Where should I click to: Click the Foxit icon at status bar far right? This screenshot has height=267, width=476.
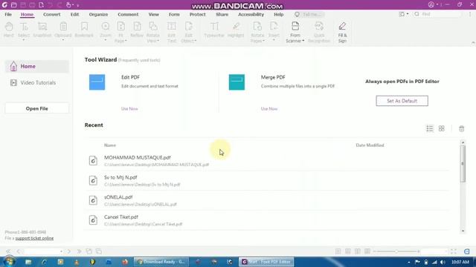(x=467, y=251)
